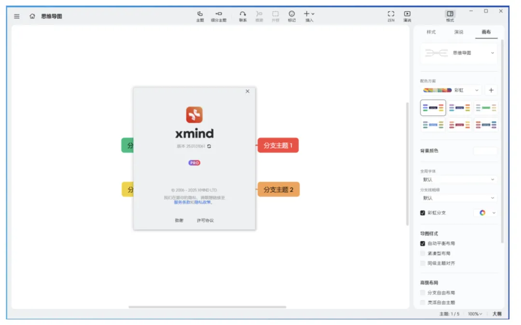The image size is (521, 325).
Task: Toggle the 格式 format panel
Action: pyautogui.click(x=450, y=16)
